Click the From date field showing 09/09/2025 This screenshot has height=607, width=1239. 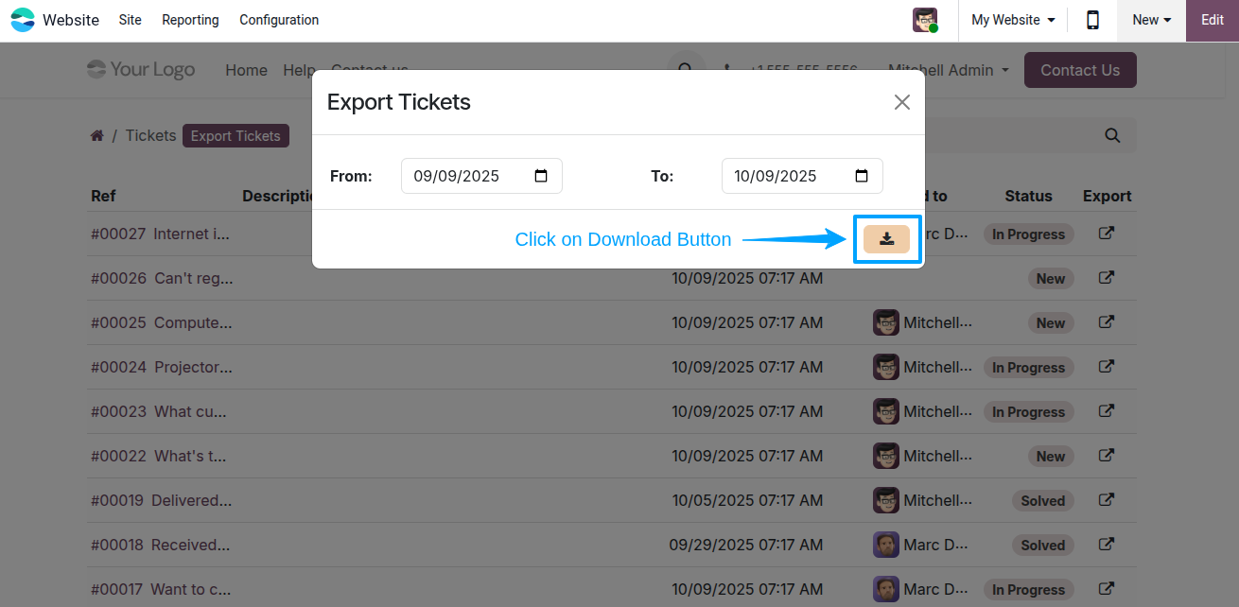pyautogui.click(x=481, y=176)
